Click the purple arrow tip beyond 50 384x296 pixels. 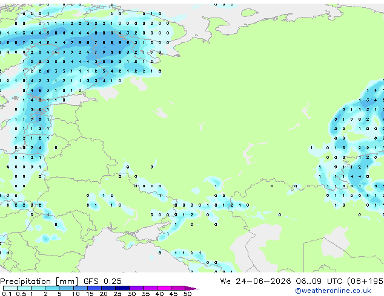[x=192, y=288]
